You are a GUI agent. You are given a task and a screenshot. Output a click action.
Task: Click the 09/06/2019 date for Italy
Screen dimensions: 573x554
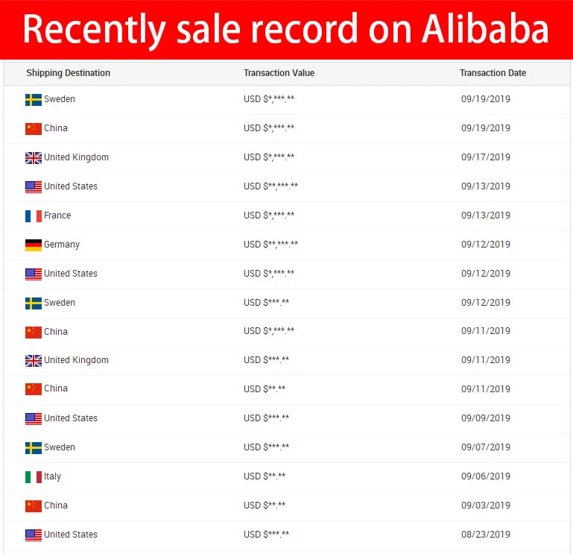point(485,476)
